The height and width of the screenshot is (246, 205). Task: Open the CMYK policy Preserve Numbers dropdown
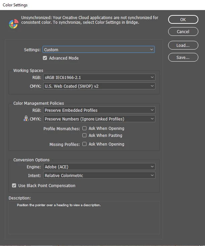click(99, 119)
